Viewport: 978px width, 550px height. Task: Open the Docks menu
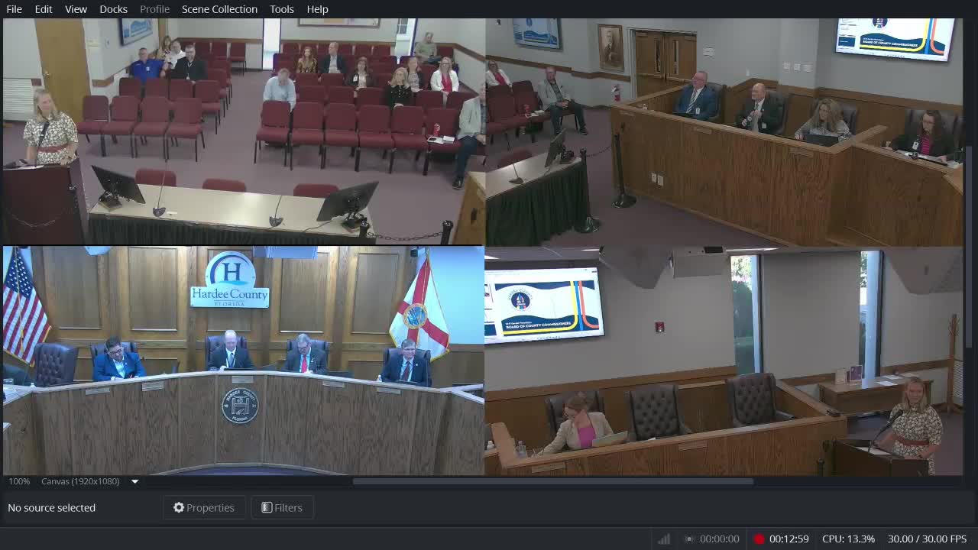(x=113, y=9)
